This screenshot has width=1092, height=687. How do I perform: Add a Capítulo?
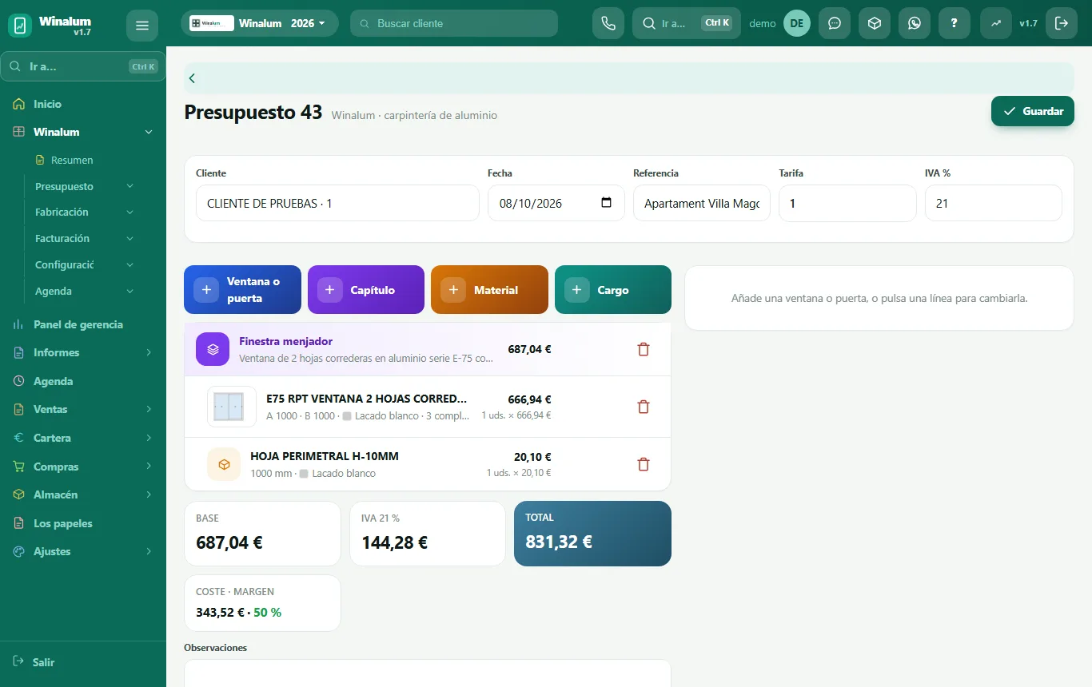coord(366,290)
